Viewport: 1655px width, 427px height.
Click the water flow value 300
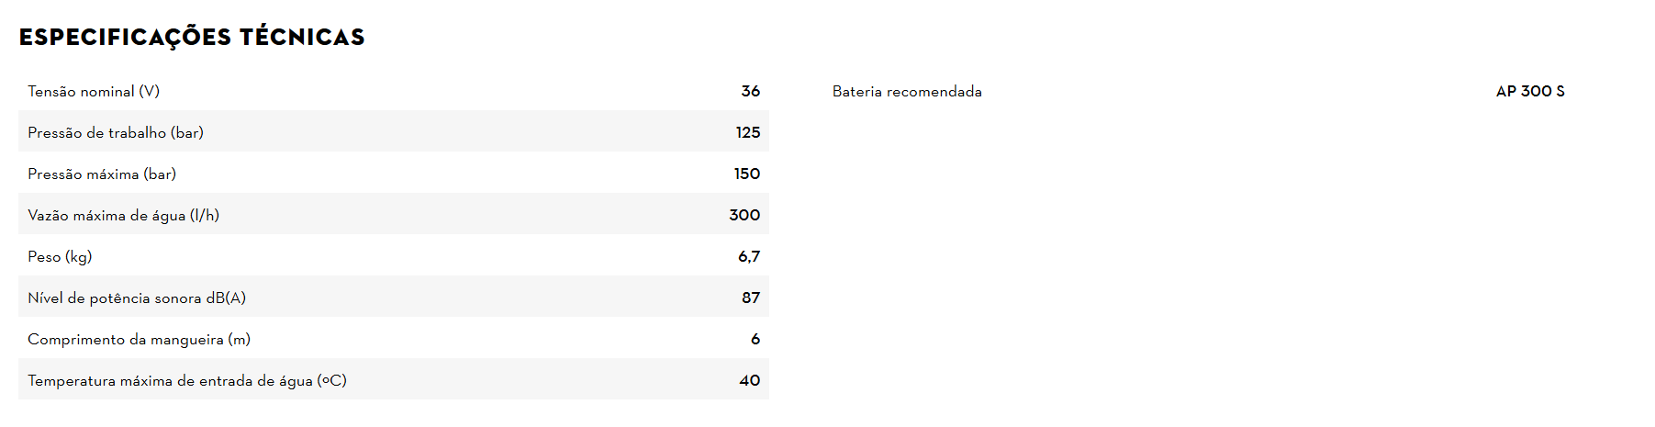[x=744, y=215]
